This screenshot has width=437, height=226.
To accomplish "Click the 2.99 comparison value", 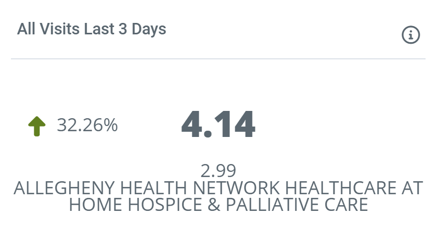I will pyautogui.click(x=218, y=170).
